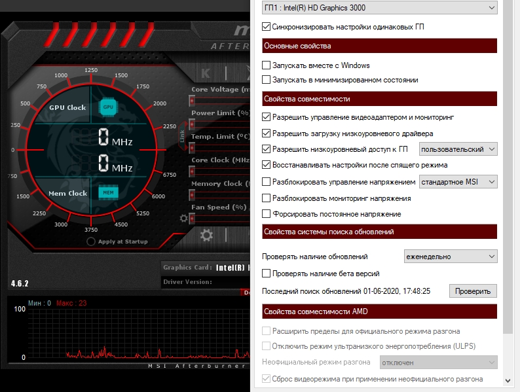This screenshot has width=520, height=392.
Task: Click the Driver Version label
Action: tap(187, 281)
